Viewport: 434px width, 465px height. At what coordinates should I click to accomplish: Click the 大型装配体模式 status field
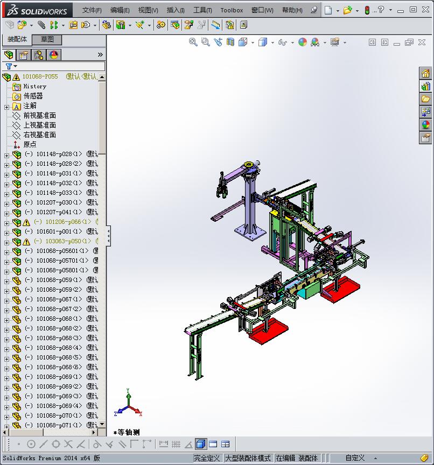click(x=248, y=458)
